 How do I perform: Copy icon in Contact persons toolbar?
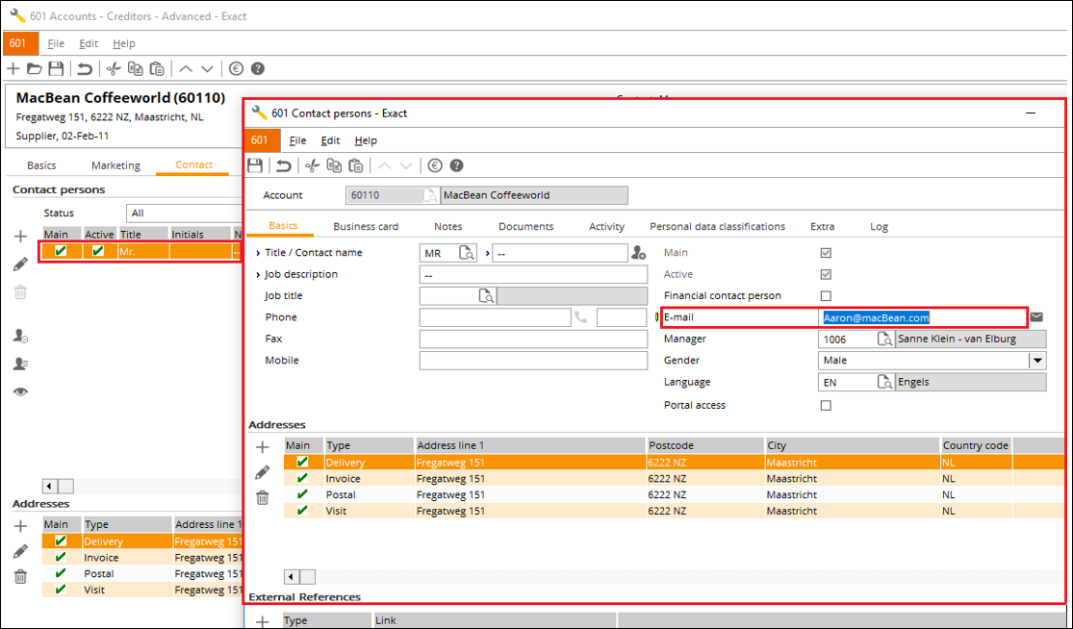pos(334,165)
